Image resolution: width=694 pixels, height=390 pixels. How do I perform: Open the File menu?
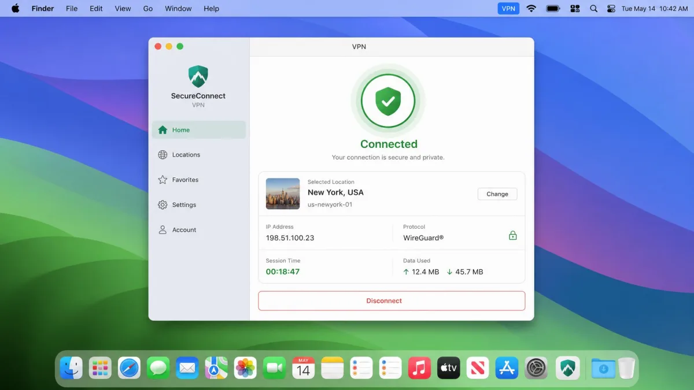[72, 9]
